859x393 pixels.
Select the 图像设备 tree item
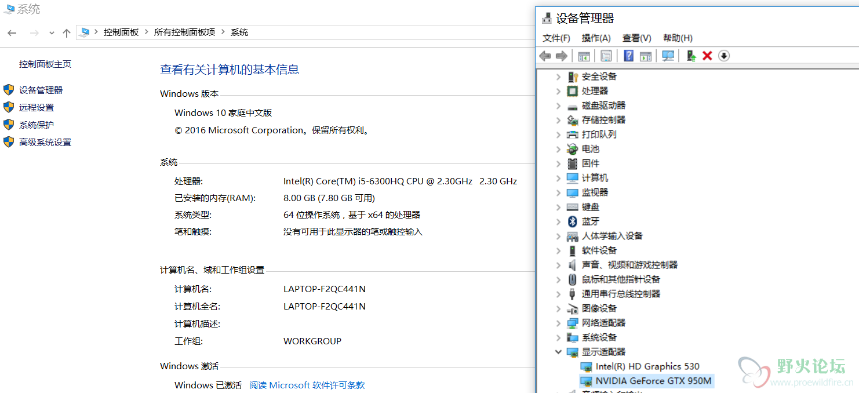tap(599, 308)
